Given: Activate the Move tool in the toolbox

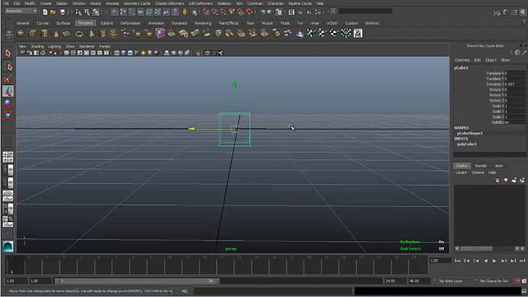Looking at the screenshot, I should (8, 92).
